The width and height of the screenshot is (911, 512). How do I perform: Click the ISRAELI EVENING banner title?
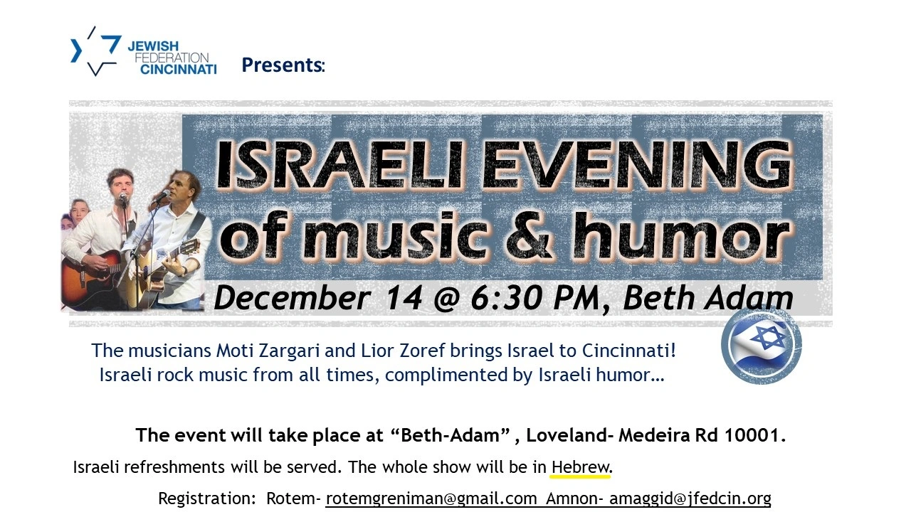tap(503, 166)
